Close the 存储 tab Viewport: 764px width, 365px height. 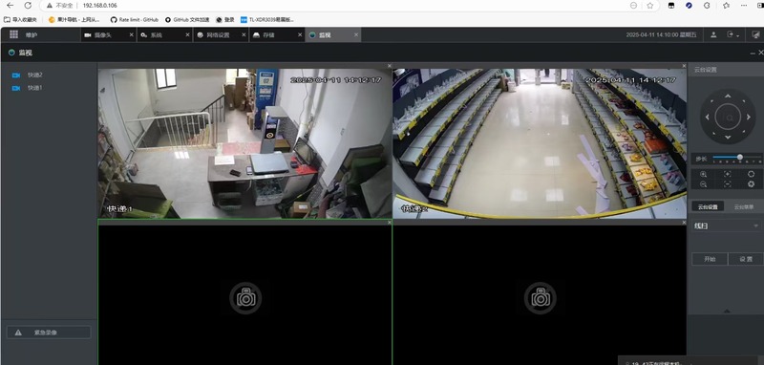pyautogui.click(x=300, y=35)
